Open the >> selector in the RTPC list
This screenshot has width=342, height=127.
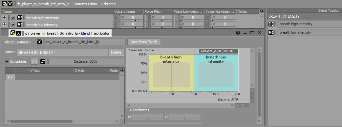[x=10, y=77]
